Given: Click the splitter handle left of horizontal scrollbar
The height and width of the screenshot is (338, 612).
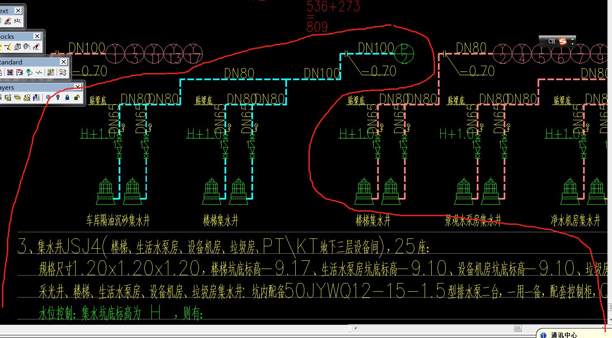Looking at the screenshot, I should tap(350, 328).
